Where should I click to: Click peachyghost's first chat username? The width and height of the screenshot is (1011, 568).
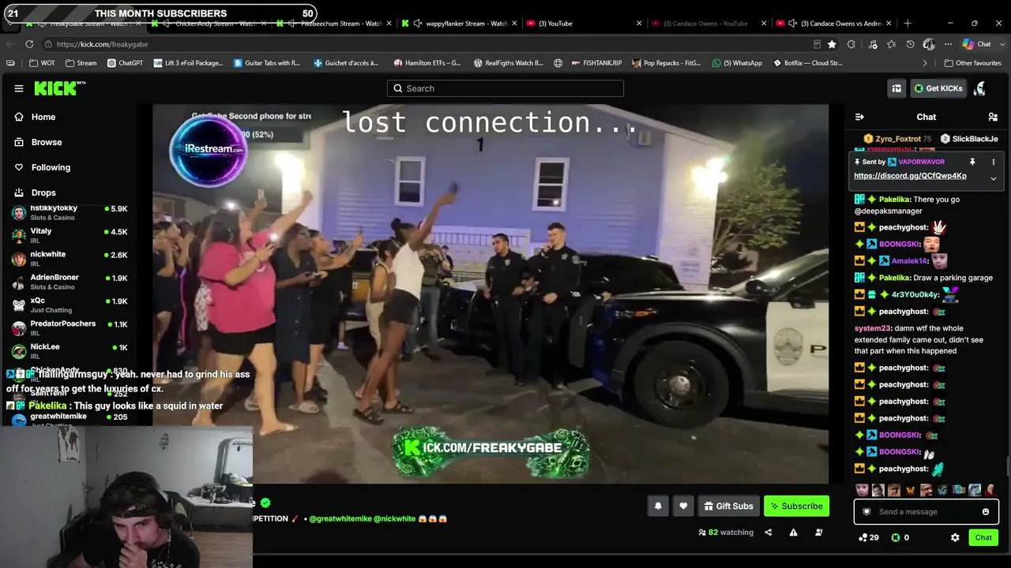point(904,227)
